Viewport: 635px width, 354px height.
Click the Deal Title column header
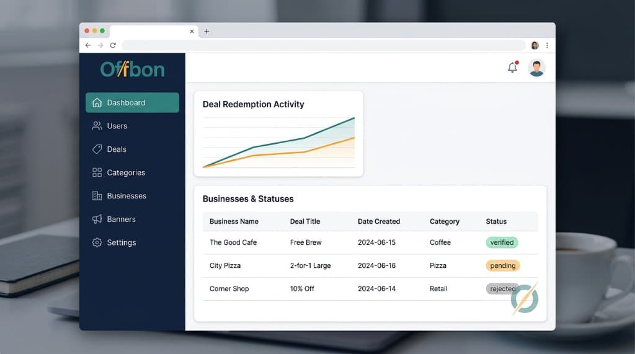coord(305,221)
